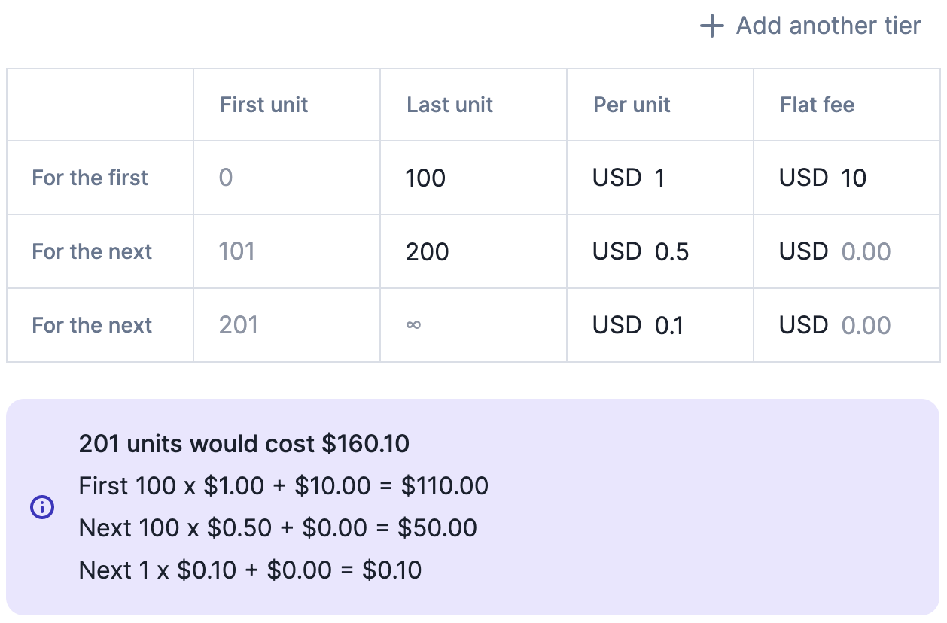Image resolution: width=947 pixels, height=623 pixels.
Task: Click the First unit column header
Action: coord(264,105)
